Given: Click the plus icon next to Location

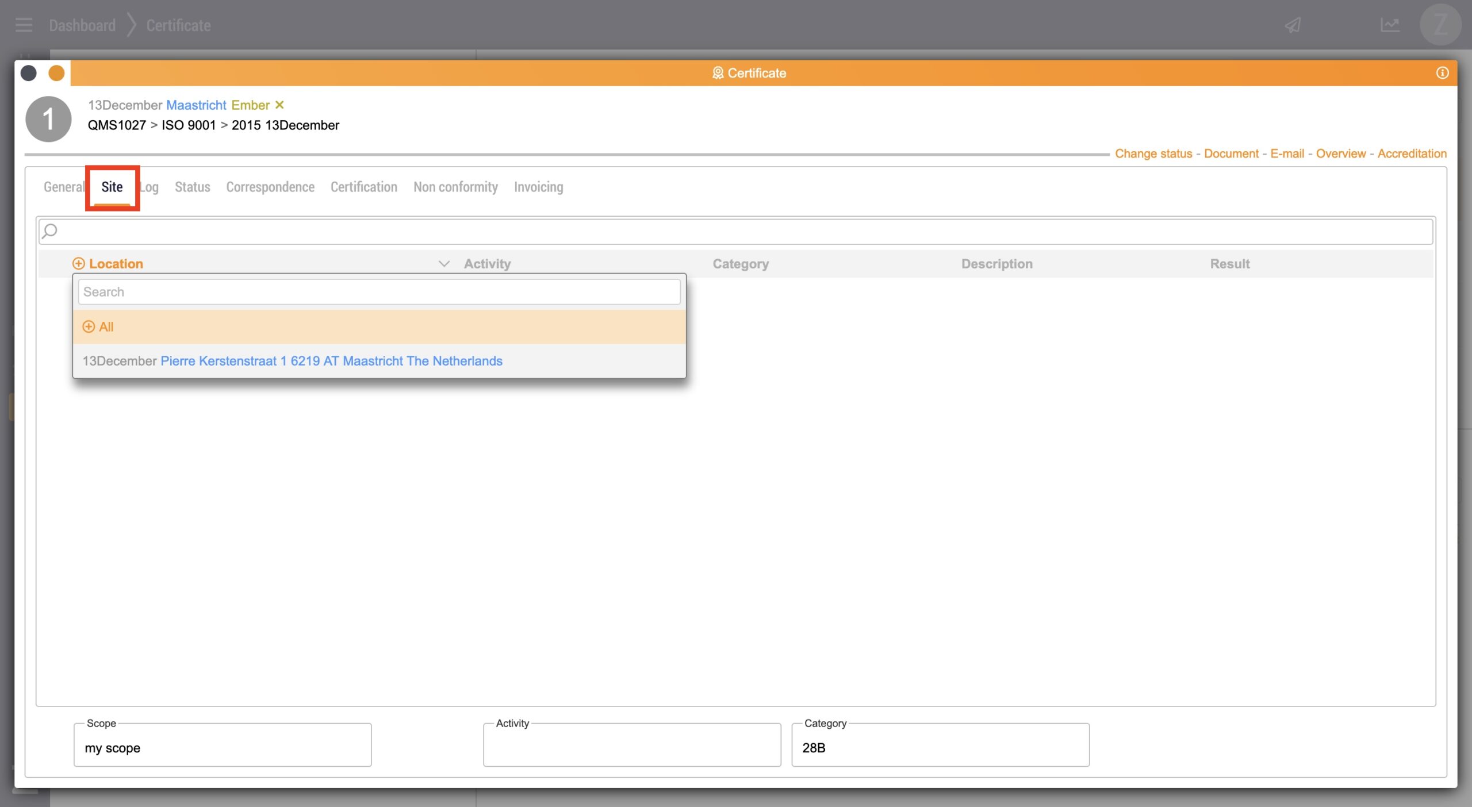Looking at the screenshot, I should tap(78, 263).
